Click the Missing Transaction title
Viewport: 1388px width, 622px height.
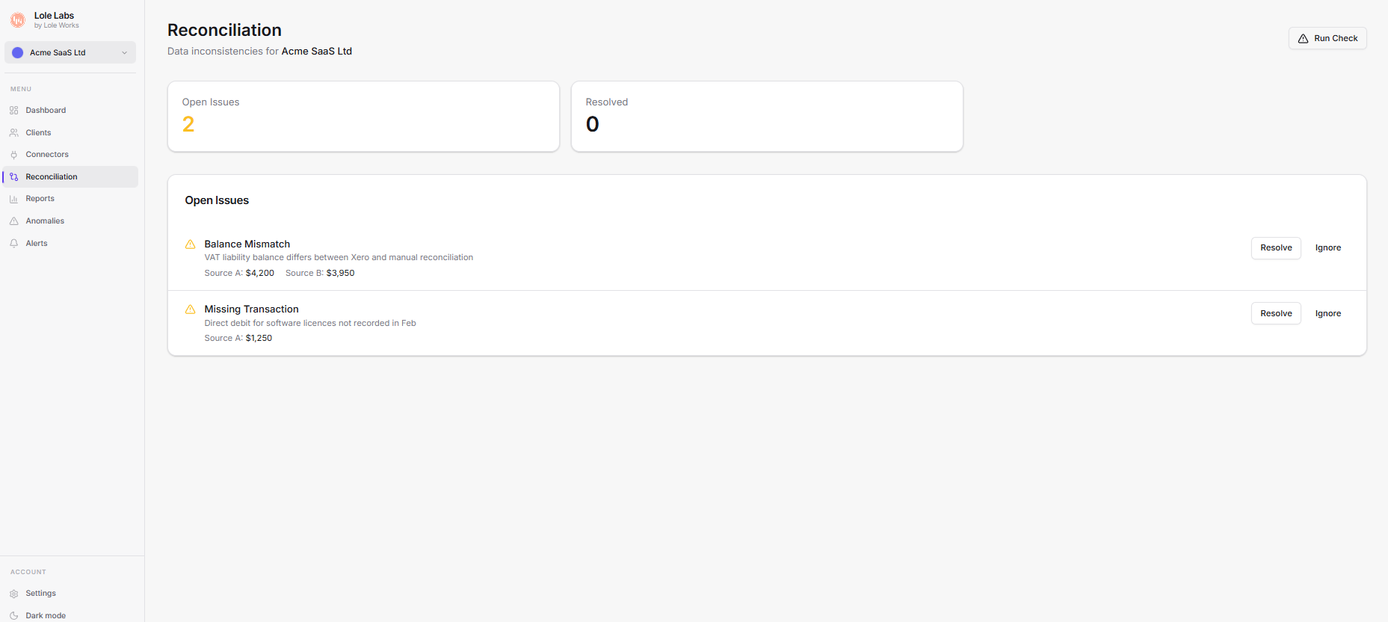tap(252, 310)
